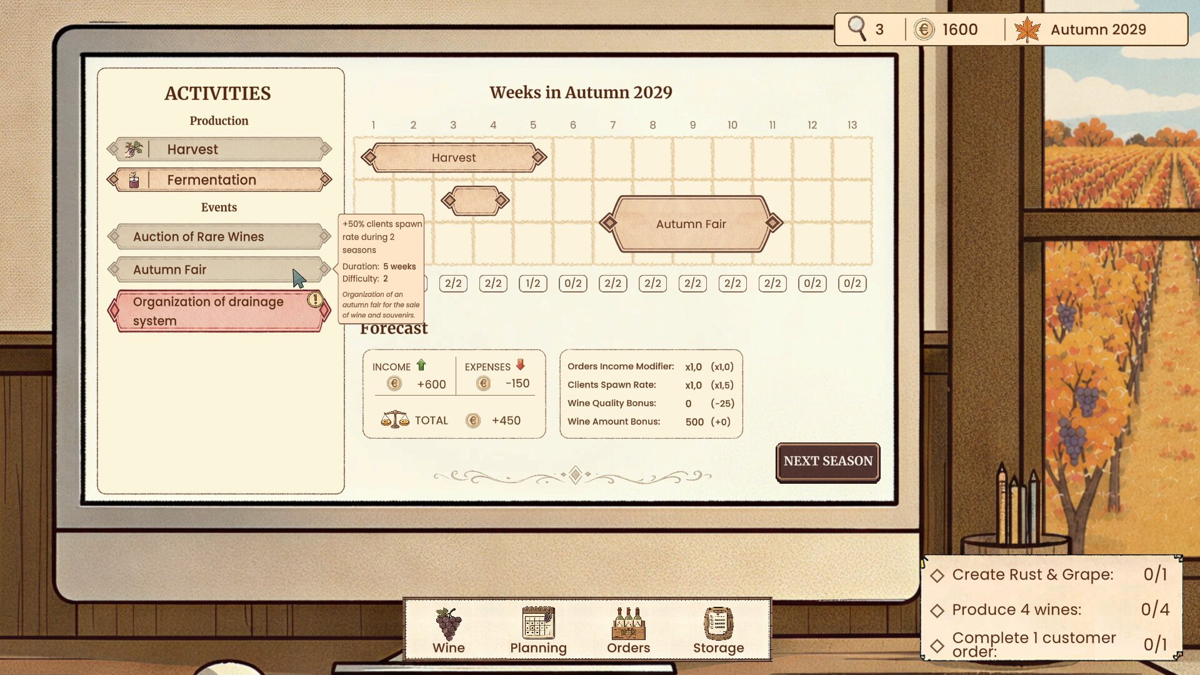Click the 1/2 worker count under week 5
This screenshot has width=1200, height=675.
tap(533, 284)
